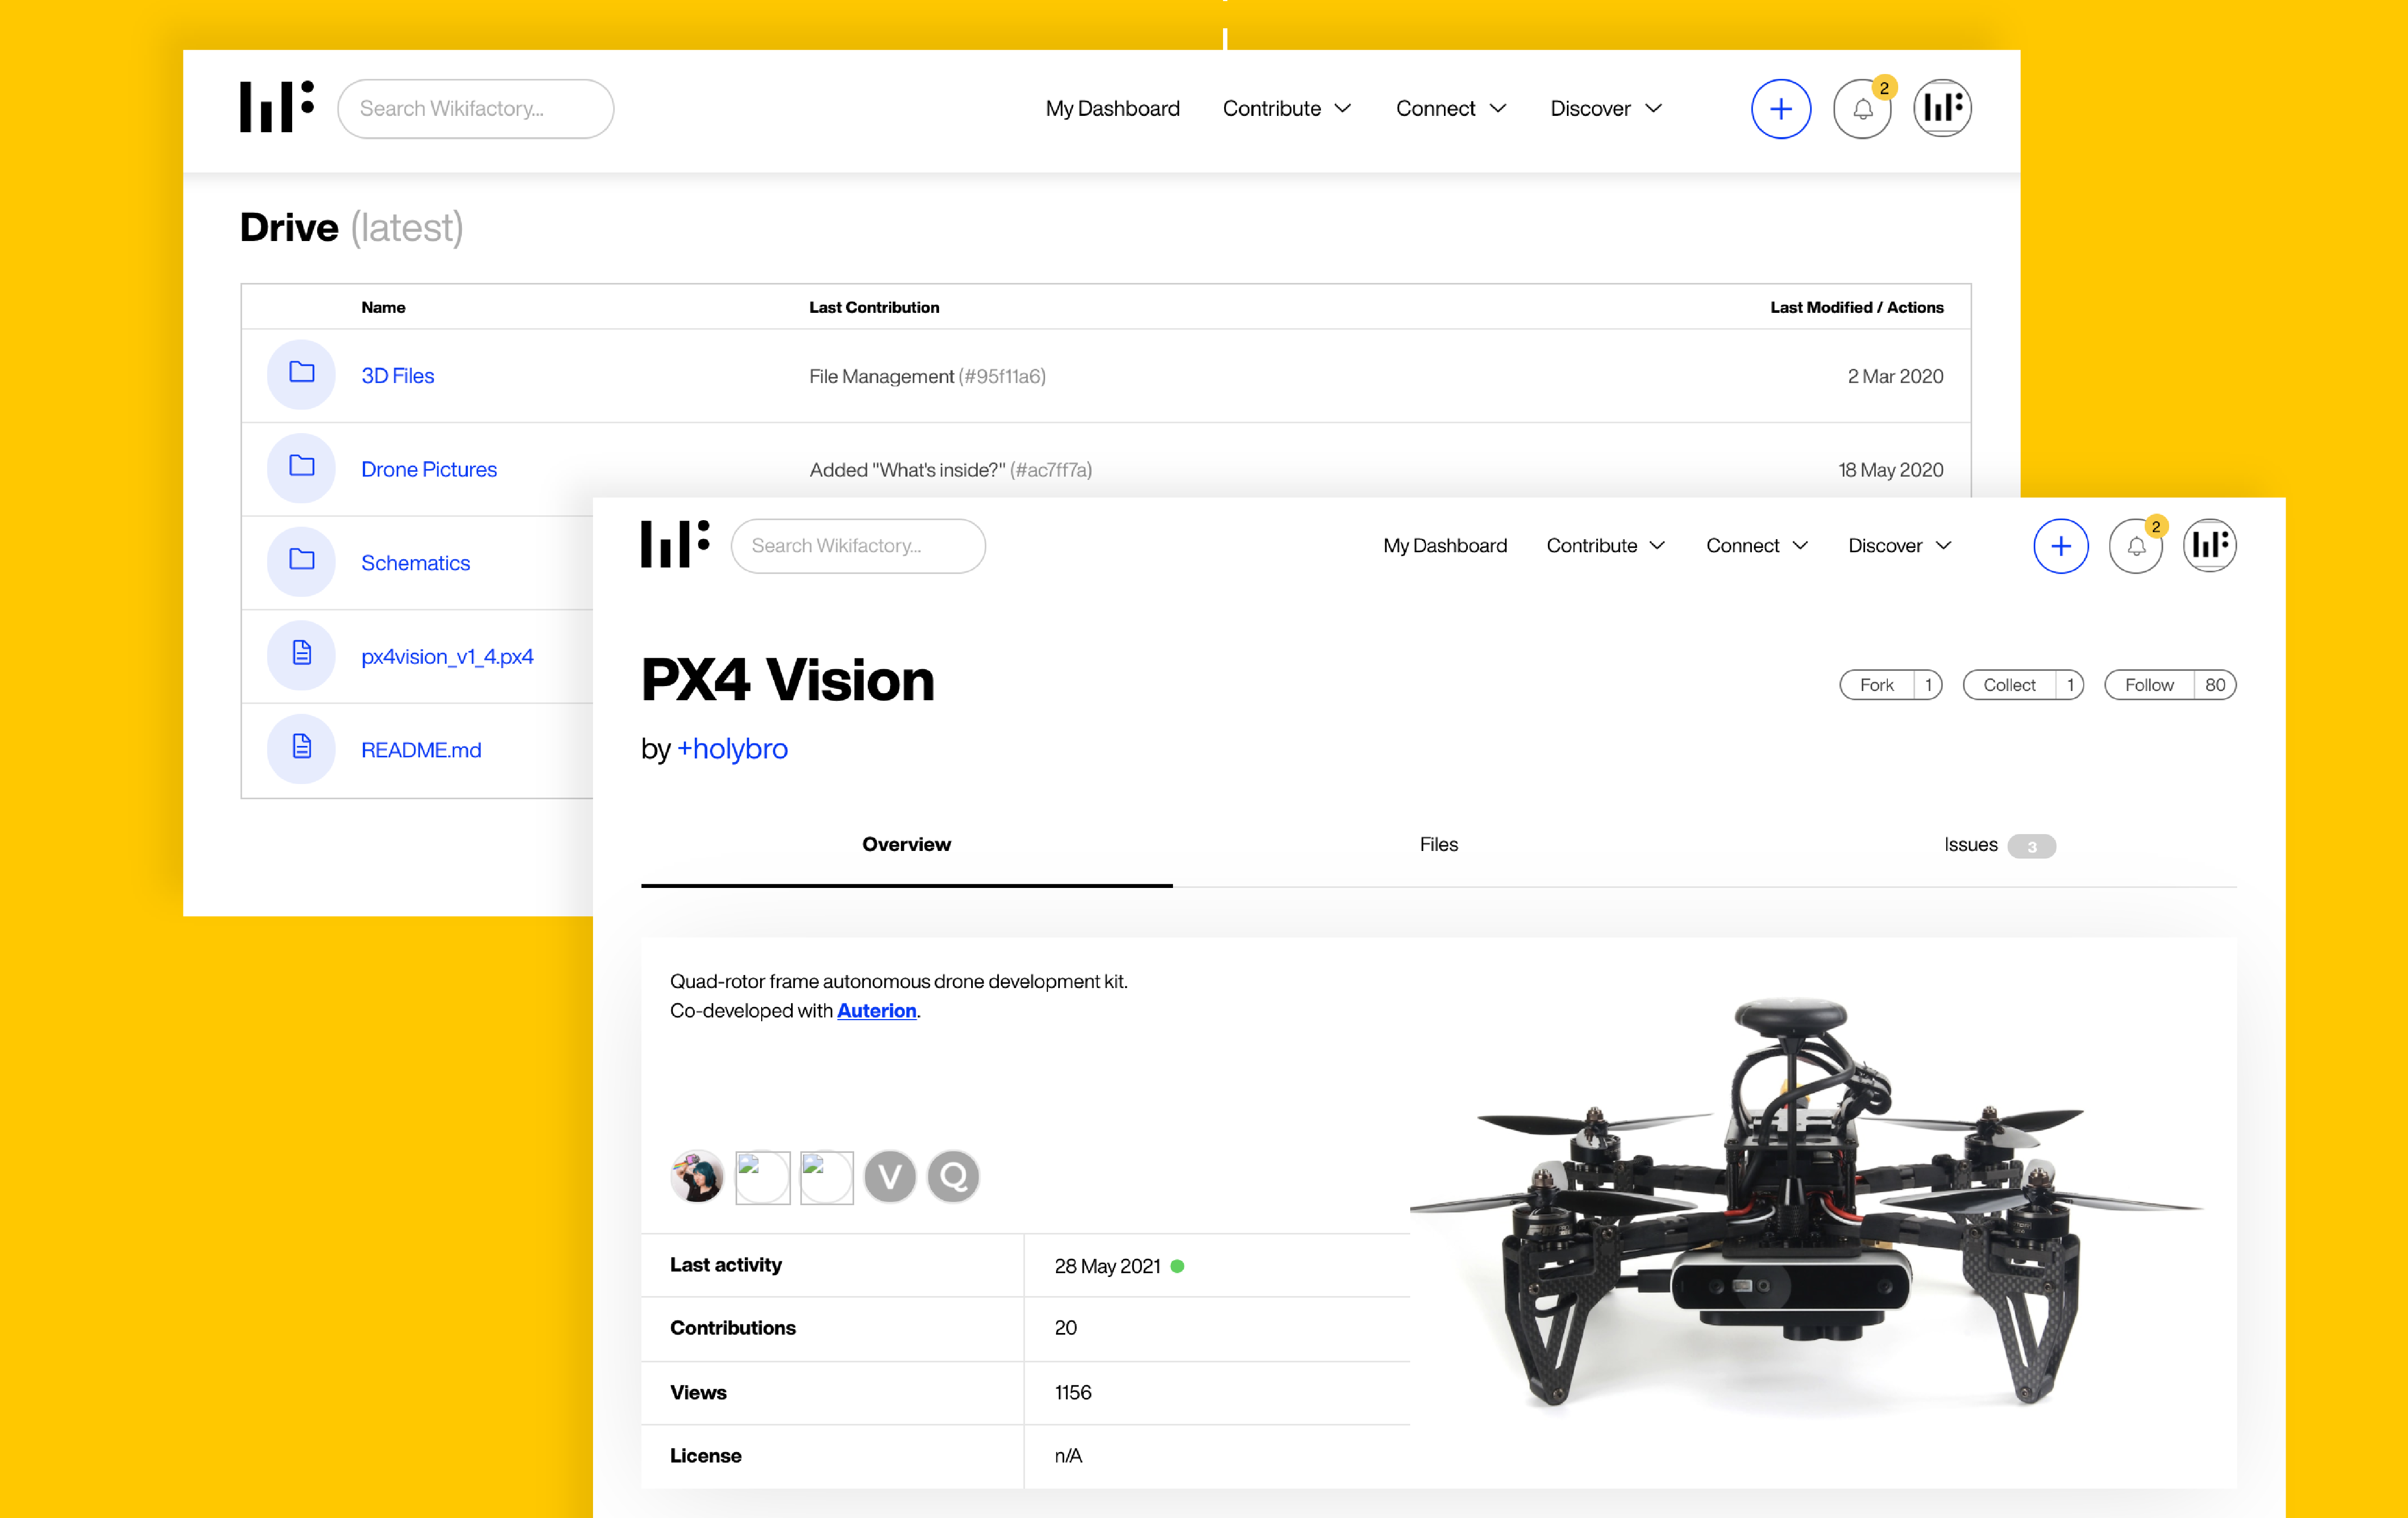The width and height of the screenshot is (2408, 1518).
Task: Click the Views value 1156
Action: (x=1072, y=1392)
